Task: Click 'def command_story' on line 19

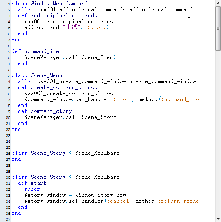Action: [45, 112]
